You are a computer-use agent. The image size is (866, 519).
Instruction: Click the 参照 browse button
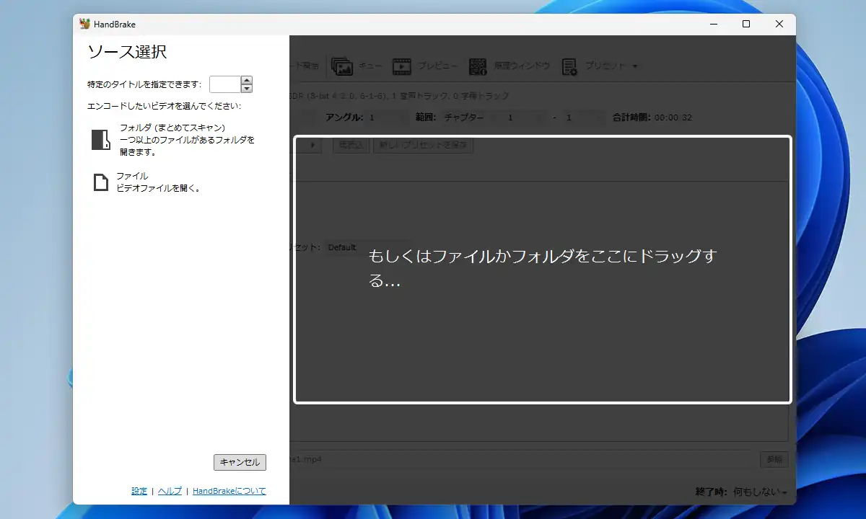point(774,459)
